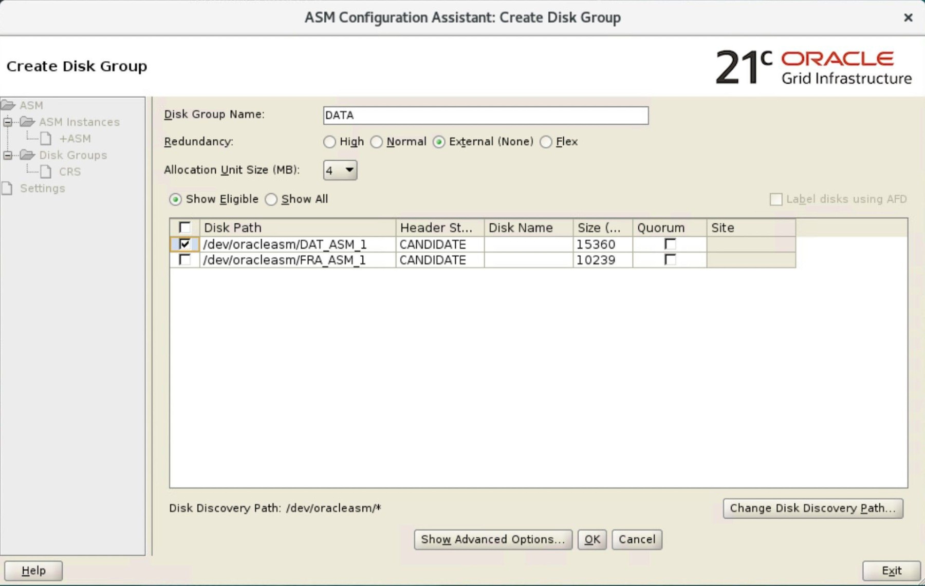The width and height of the screenshot is (925, 586).
Task: Click the Disk Discovery Path text
Action: [x=275, y=508]
